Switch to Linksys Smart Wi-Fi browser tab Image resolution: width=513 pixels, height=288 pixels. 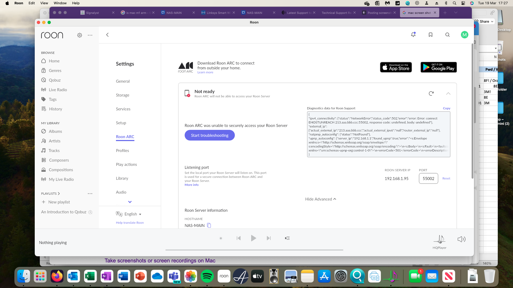tap(218, 13)
